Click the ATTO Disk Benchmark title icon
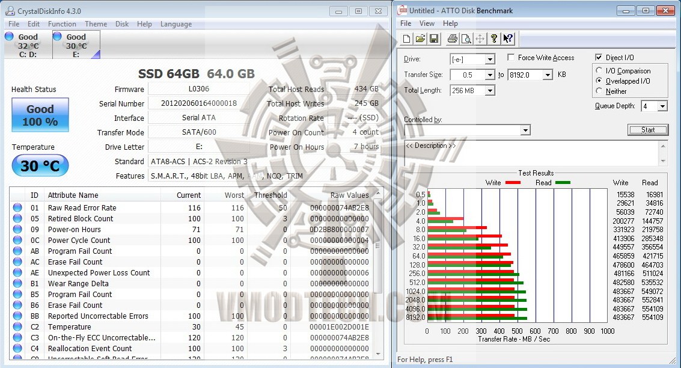The height and width of the screenshot is (368, 681). 403,10
